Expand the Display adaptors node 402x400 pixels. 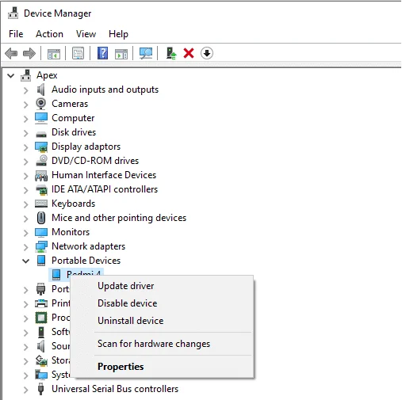point(25,147)
